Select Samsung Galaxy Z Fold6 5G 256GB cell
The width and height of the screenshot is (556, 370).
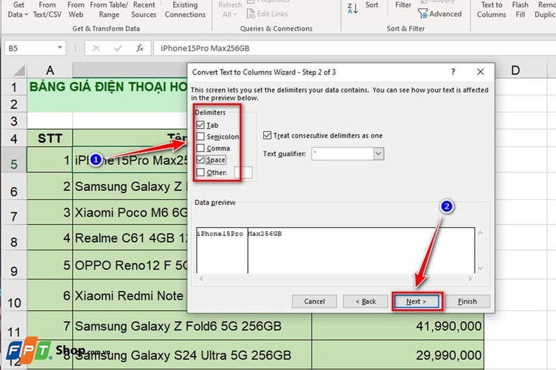(x=193, y=326)
